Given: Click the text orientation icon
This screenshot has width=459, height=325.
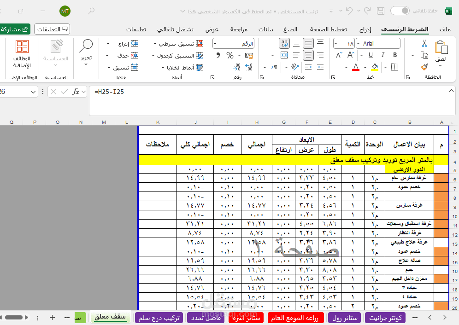Looking at the screenshot, I should (295, 67).
